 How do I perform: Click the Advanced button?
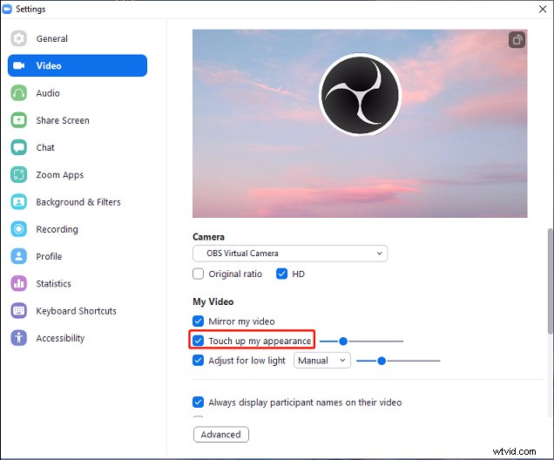click(x=221, y=434)
